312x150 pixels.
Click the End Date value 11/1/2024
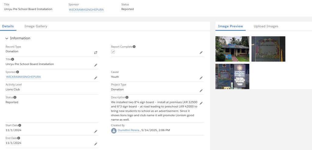click(x=13, y=143)
